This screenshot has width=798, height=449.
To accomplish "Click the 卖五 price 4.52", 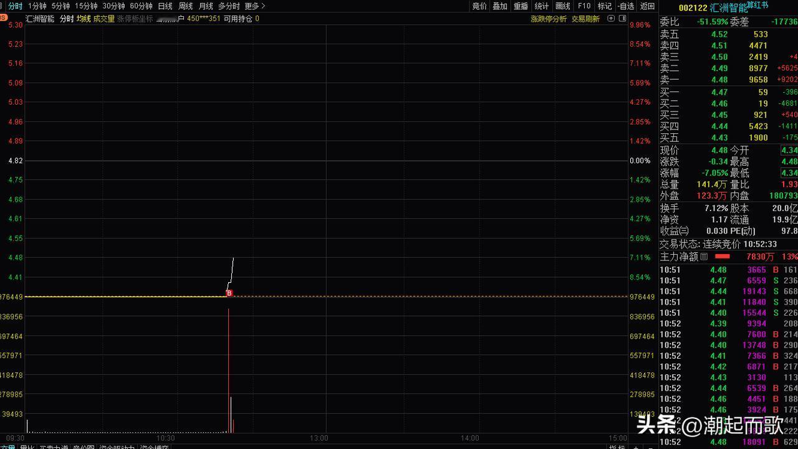I will 719,34.
